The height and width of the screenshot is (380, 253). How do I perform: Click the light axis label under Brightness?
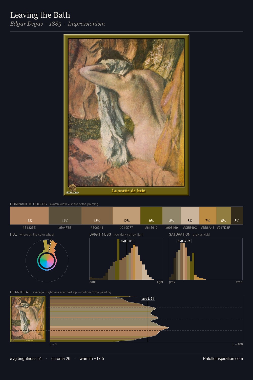pyautogui.click(x=160, y=282)
